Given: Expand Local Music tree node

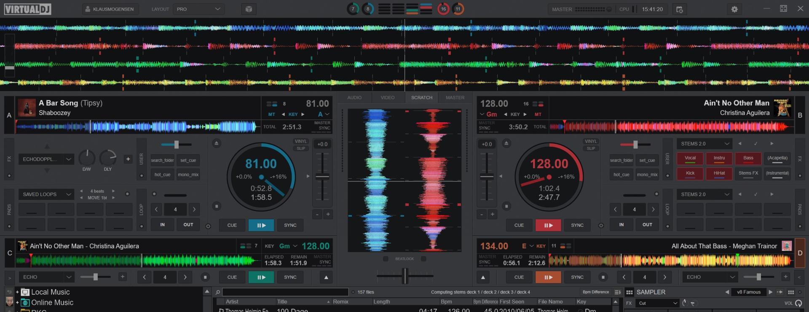Looking at the screenshot, I should 17,292.
